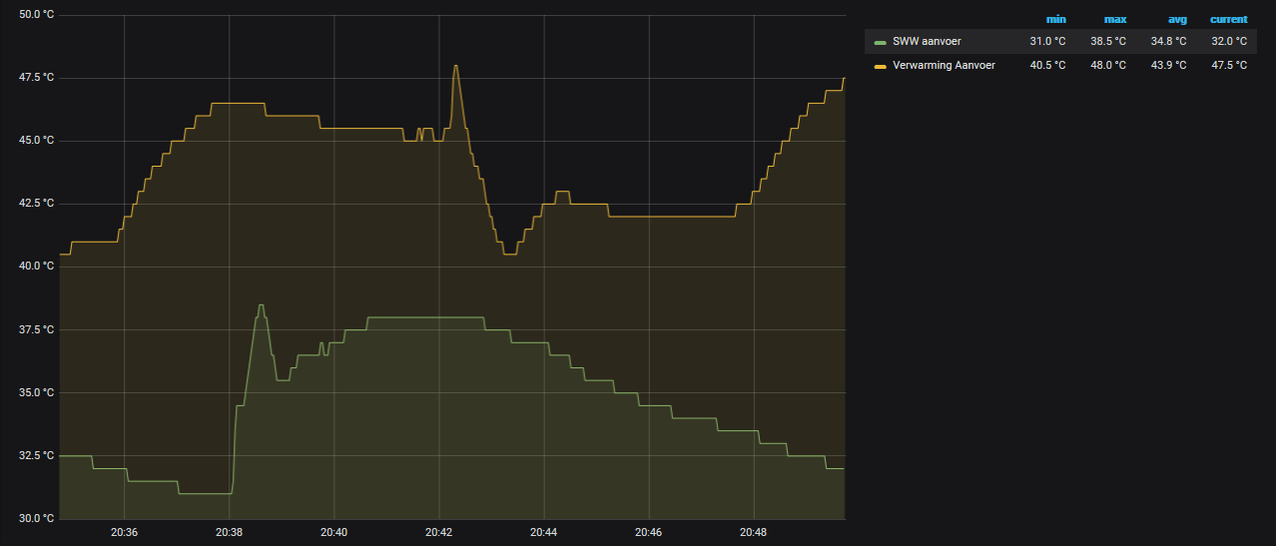Sort legend by the max column header
This screenshot has width=1276, height=546.
[1115, 19]
